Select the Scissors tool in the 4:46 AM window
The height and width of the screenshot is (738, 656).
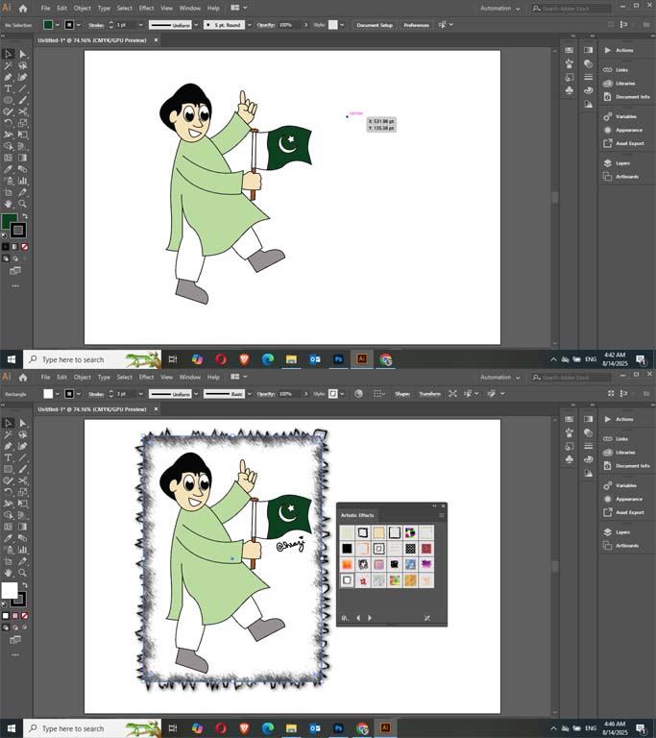tap(23, 480)
